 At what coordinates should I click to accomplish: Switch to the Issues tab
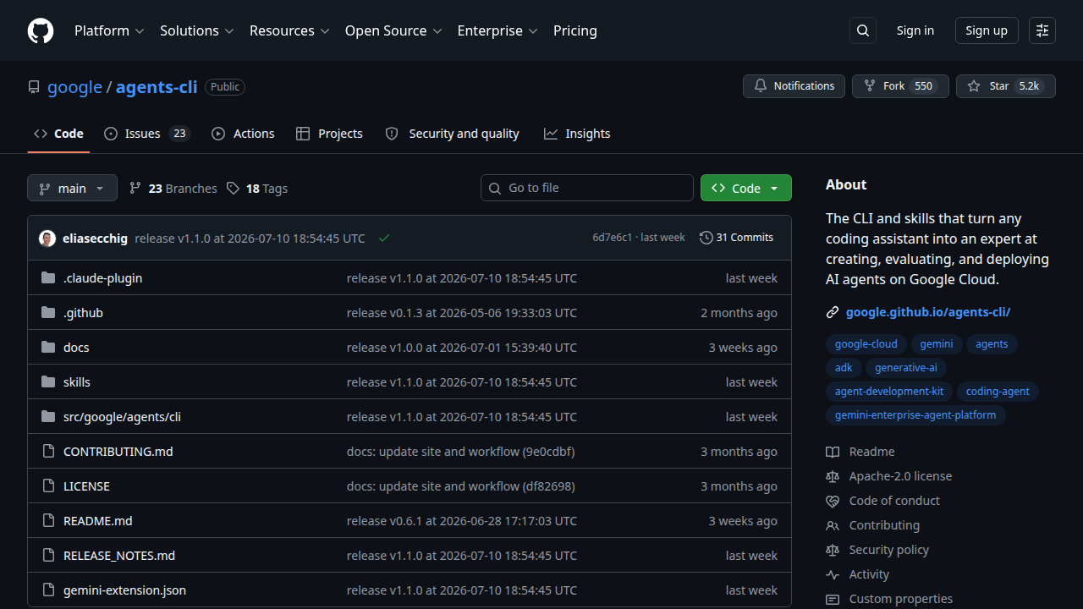coord(147,134)
